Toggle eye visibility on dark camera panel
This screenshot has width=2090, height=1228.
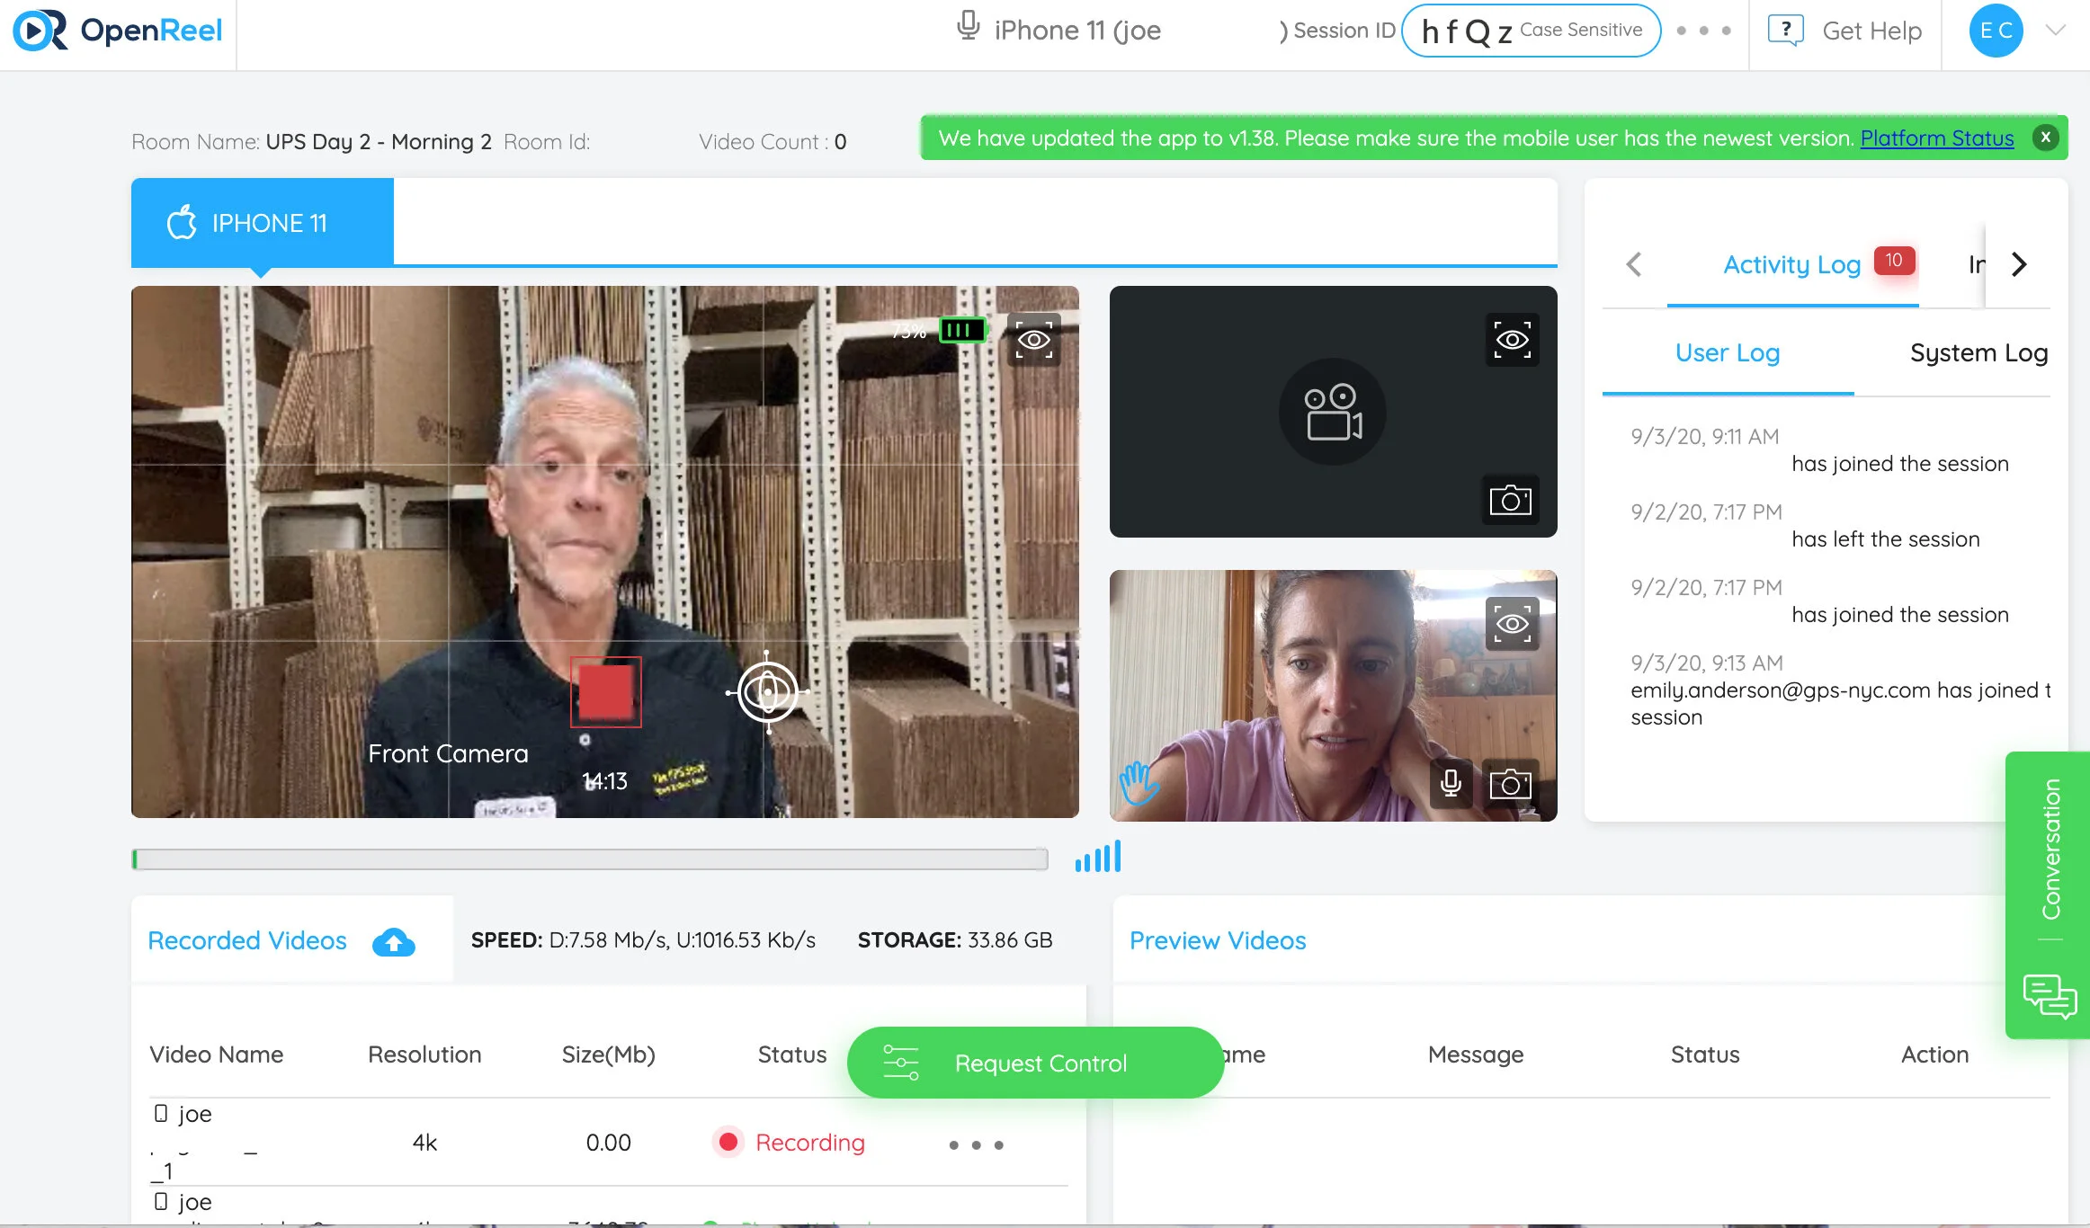click(x=1512, y=340)
